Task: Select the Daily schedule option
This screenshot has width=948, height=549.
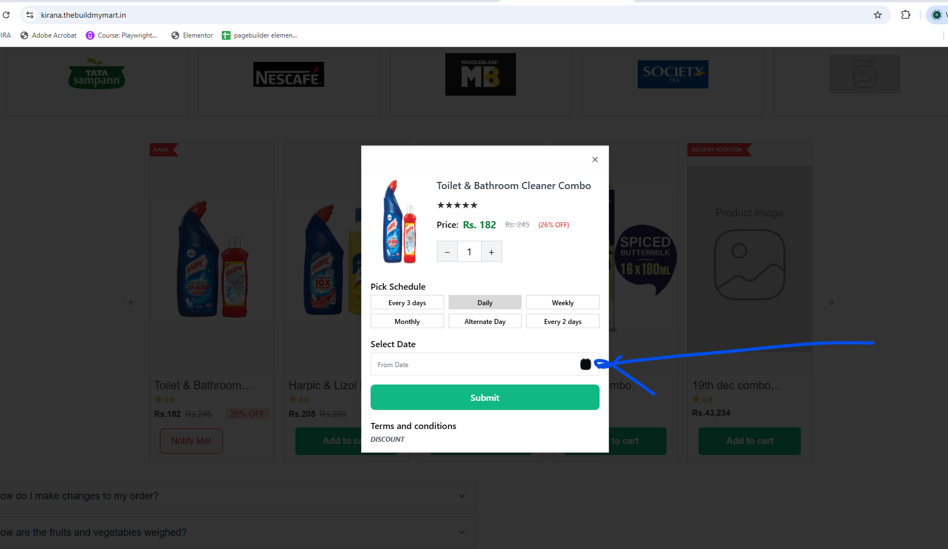Action: point(485,302)
